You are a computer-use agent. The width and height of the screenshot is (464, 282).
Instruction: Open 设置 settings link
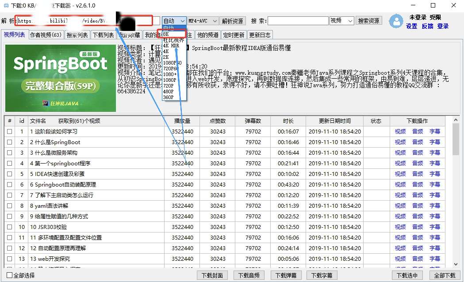412,27
